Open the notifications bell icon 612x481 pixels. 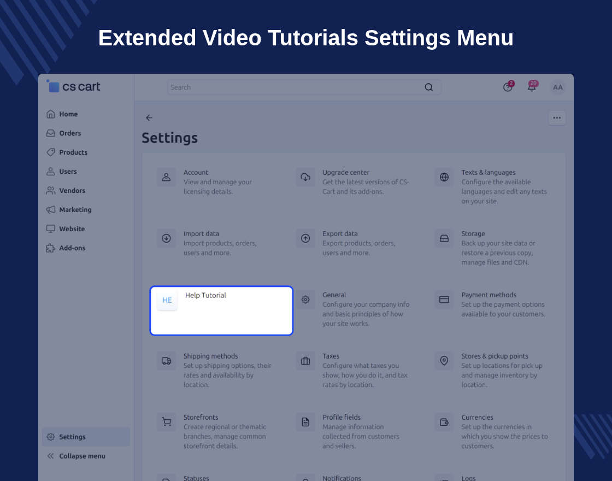point(532,87)
